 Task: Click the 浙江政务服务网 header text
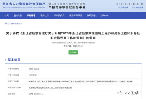click(x=130, y=4)
